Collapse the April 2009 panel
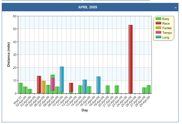The width and height of the screenshot is (182, 124). 176,8
